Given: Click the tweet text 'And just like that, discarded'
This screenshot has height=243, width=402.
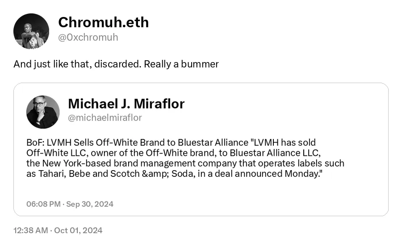Looking at the screenshot, I should tap(77, 64).
